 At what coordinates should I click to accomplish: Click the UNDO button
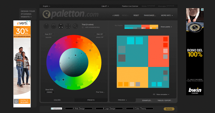pos(116,15)
